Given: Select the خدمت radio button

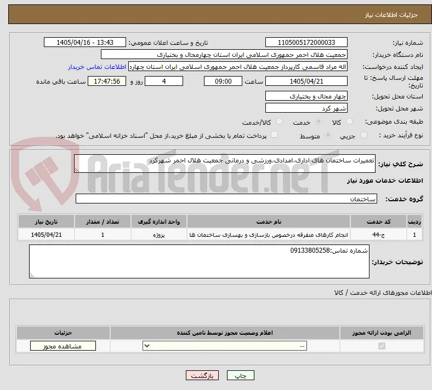Looking at the screenshot, I should pos(319,121).
